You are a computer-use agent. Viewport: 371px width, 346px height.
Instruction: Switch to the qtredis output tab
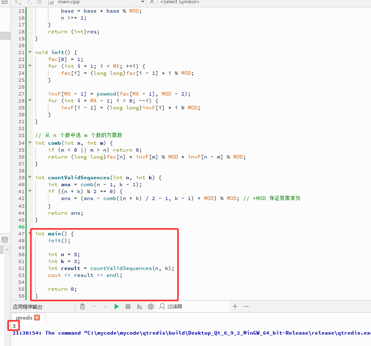pos(24,318)
